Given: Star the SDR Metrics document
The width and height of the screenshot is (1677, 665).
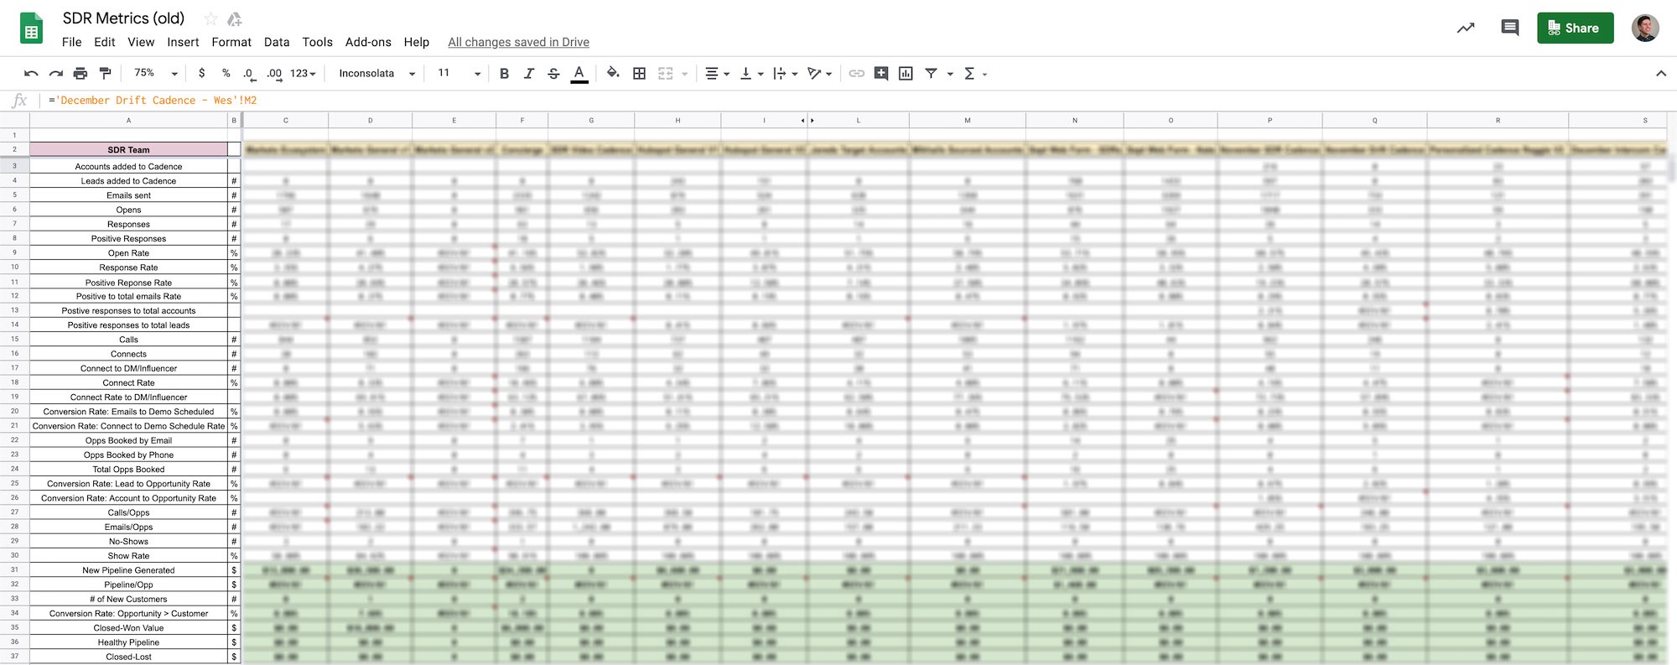Looking at the screenshot, I should [210, 18].
